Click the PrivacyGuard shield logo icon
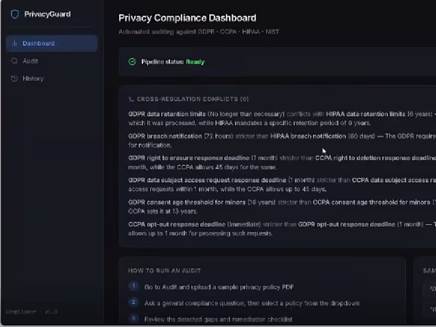 [15, 14]
